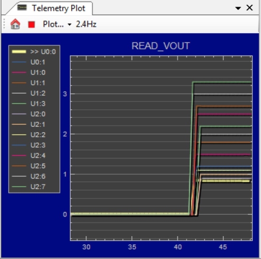Click the U2:4 magenta line swatch

19,155
